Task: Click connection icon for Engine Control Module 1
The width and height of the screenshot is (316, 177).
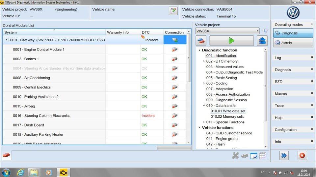Action: pos(174,49)
